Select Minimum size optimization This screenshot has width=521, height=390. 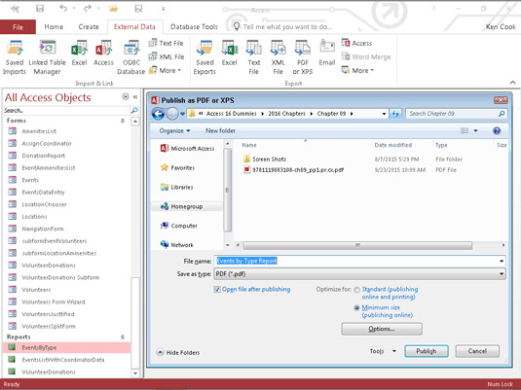point(356,308)
